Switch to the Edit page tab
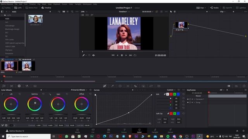Image resolution: width=248 pixels, height=139 pixels. click(x=108, y=131)
